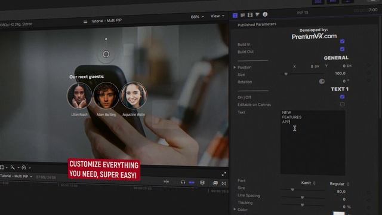This screenshot has width=382, height=215.
Task: Click the Line Spacing slider
Action: [303, 197]
